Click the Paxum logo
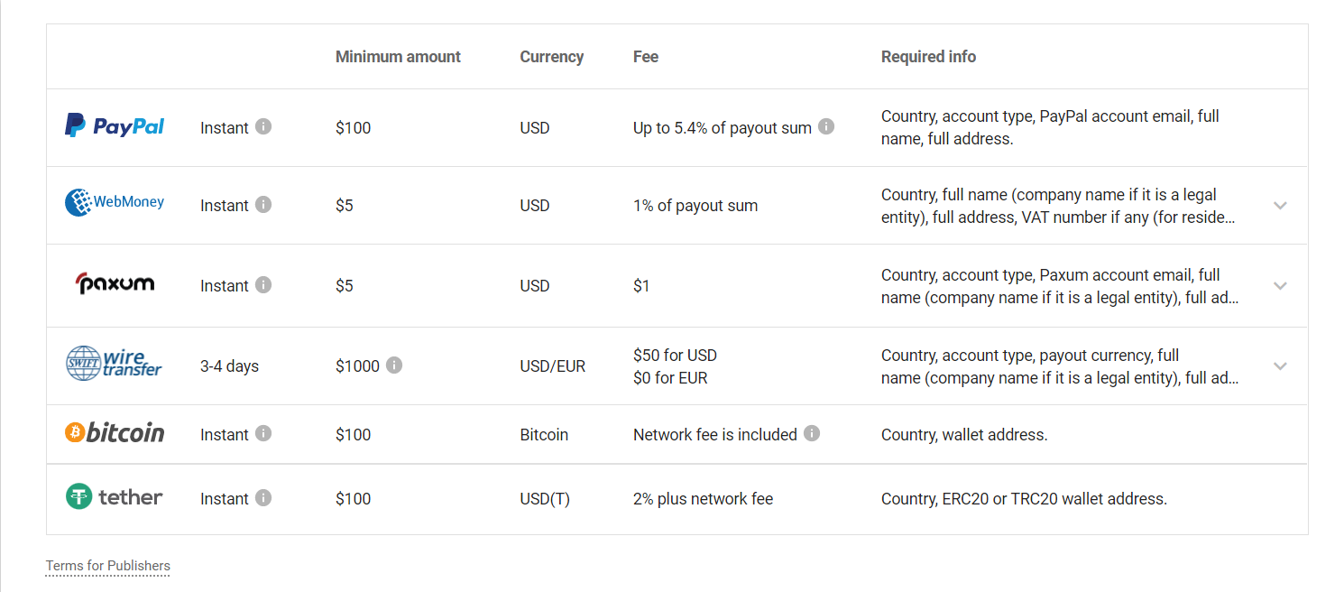Image resolution: width=1344 pixels, height=592 pixels. tap(115, 282)
